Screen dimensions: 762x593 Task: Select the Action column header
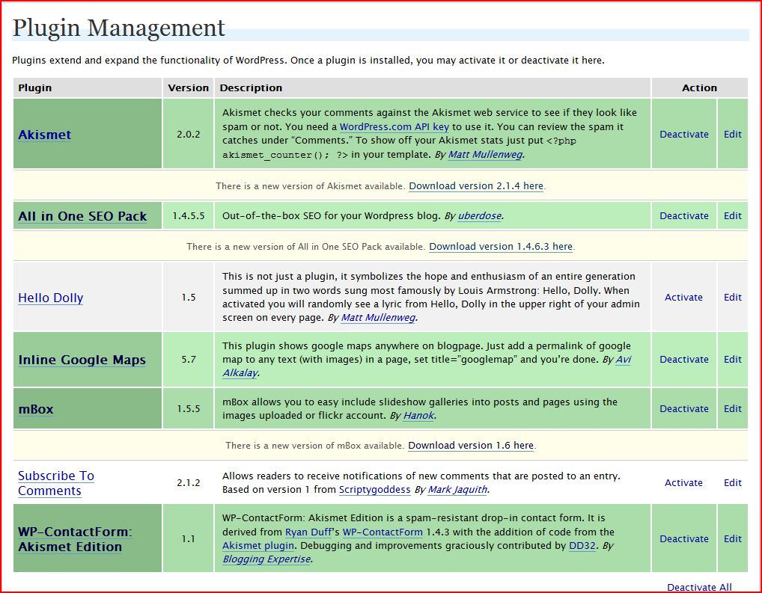click(x=699, y=88)
